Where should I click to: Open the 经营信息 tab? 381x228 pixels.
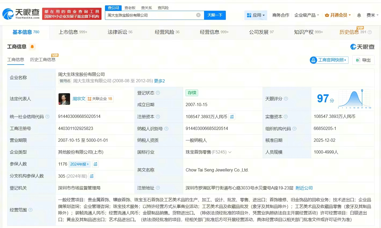pos(214,32)
